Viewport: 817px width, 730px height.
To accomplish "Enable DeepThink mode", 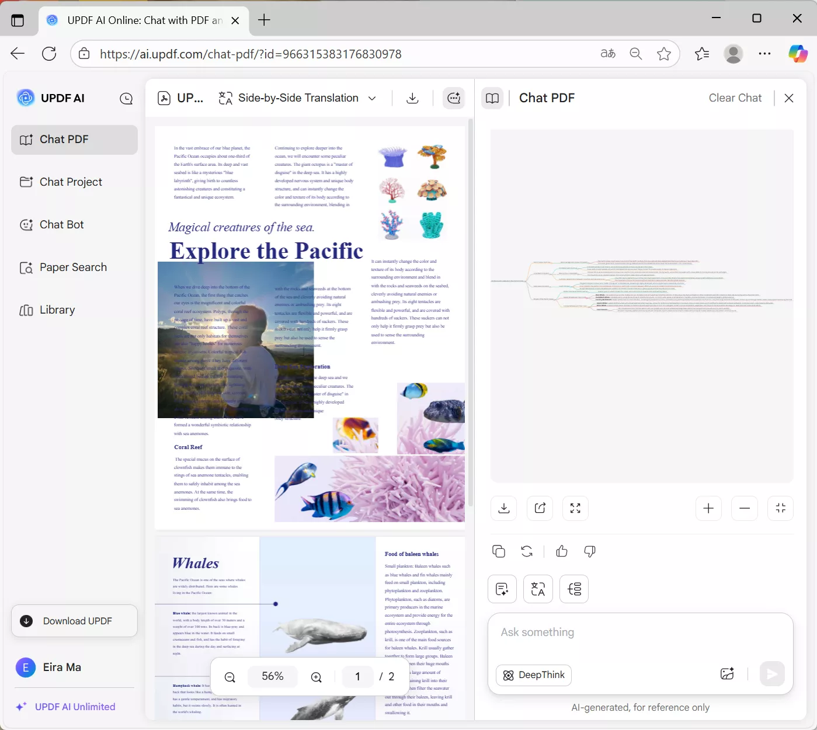I will (533, 675).
